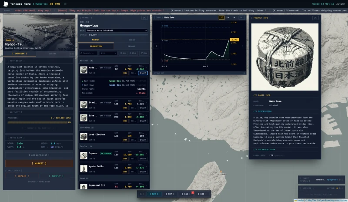Click ADD WATCHLIST button
The height and width of the screenshot is (202, 348).
coord(39,155)
